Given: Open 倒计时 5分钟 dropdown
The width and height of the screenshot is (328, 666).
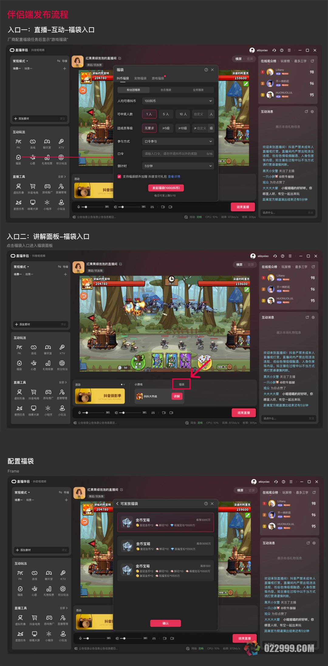Looking at the screenshot, I should click(x=178, y=166).
